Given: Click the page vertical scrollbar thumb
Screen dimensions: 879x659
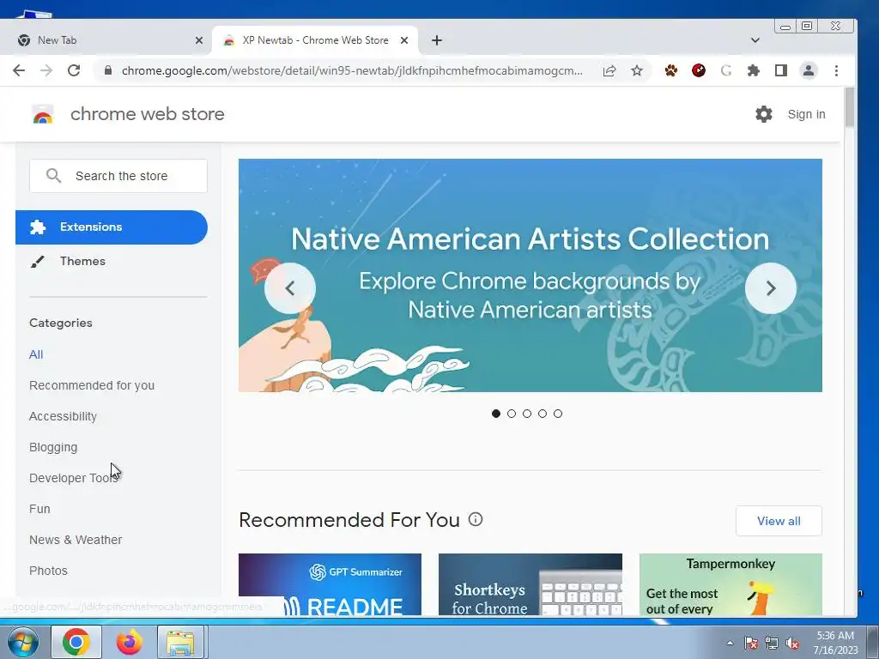Looking at the screenshot, I should coord(849,107).
